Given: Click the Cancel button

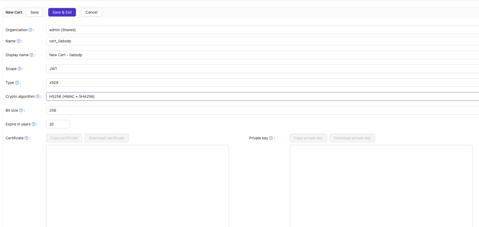Looking at the screenshot, I should pyautogui.click(x=91, y=12).
